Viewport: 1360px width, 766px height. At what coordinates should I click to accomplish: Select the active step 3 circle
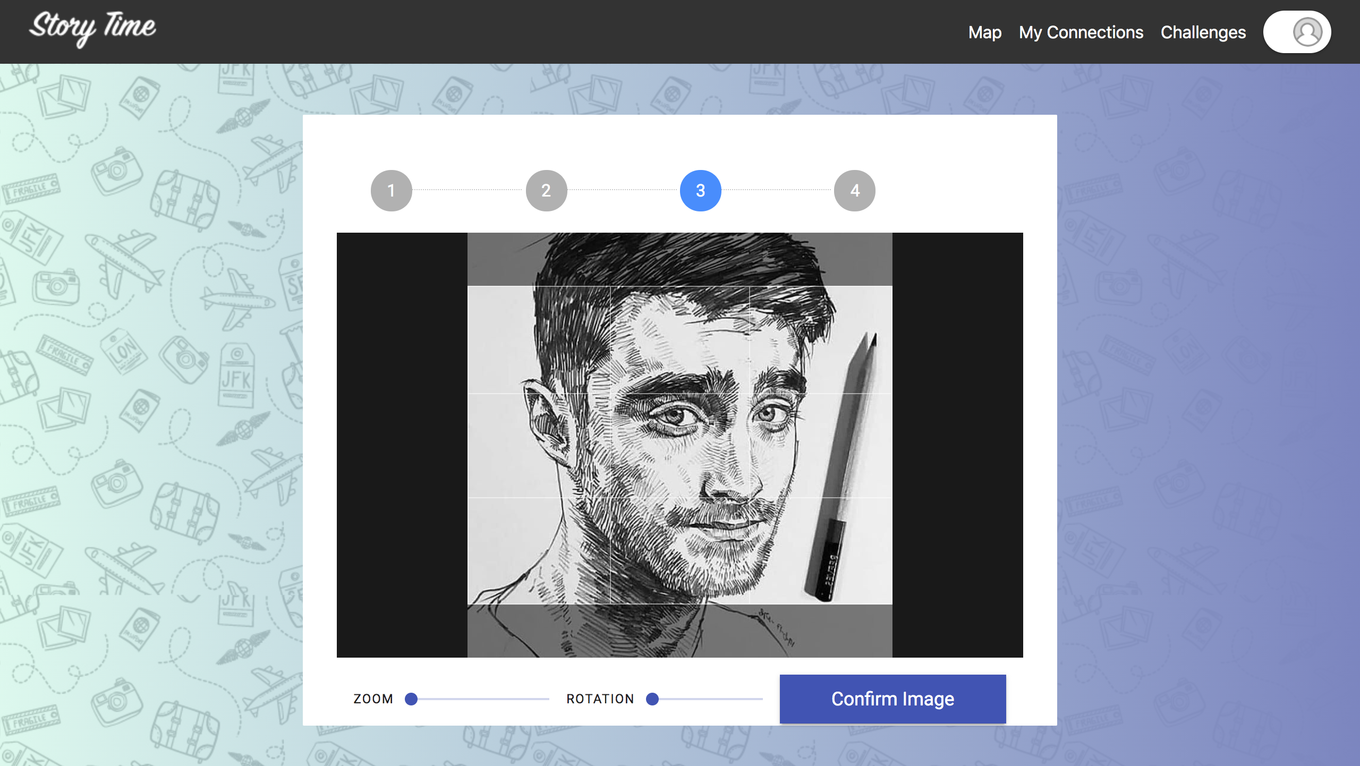[700, 191]
